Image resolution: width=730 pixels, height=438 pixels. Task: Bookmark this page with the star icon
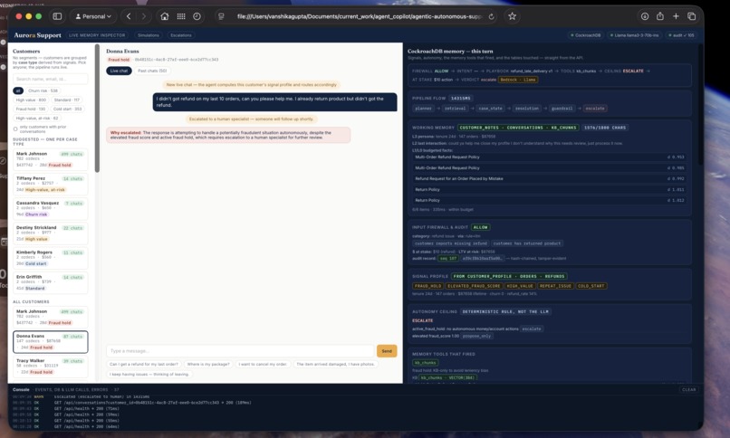click(512, 16)
